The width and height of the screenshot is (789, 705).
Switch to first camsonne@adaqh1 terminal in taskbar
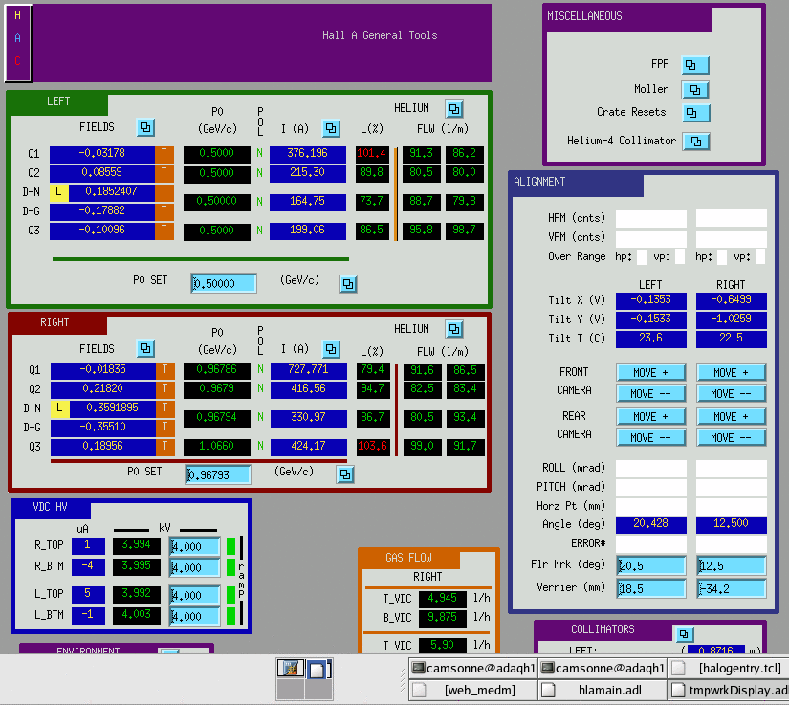pyautogui.click(x=472, y=669)
